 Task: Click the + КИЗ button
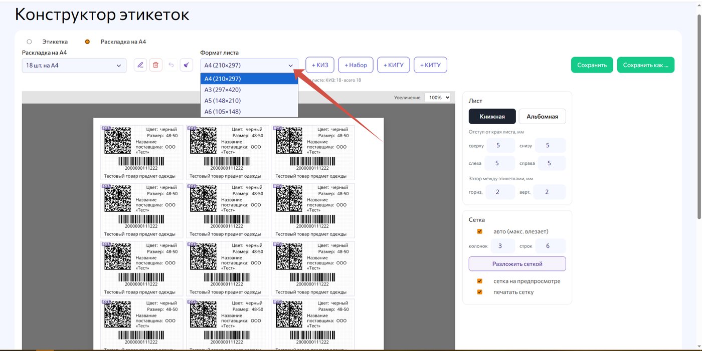tap(320, 65)
